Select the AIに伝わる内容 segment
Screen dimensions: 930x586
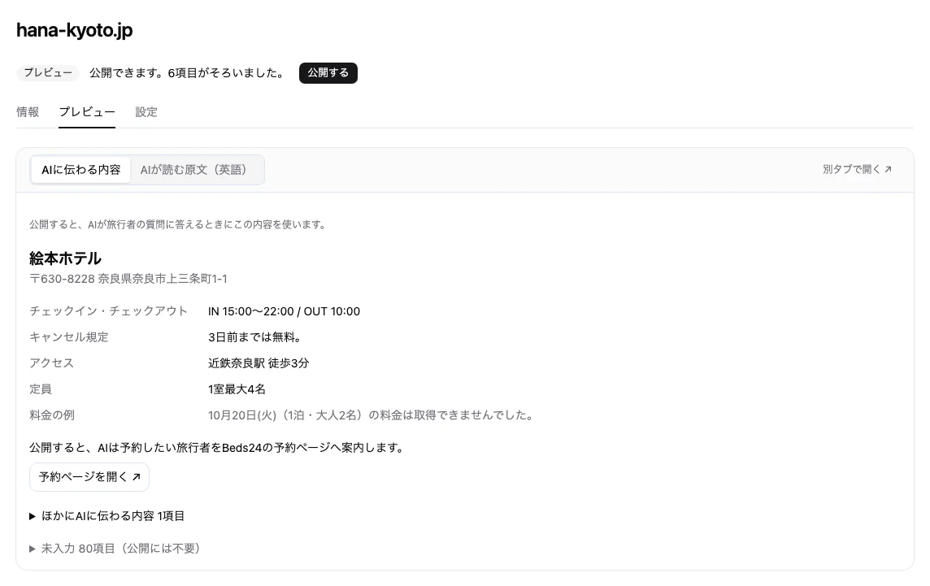pyautogui.click(x=80, y=170)
